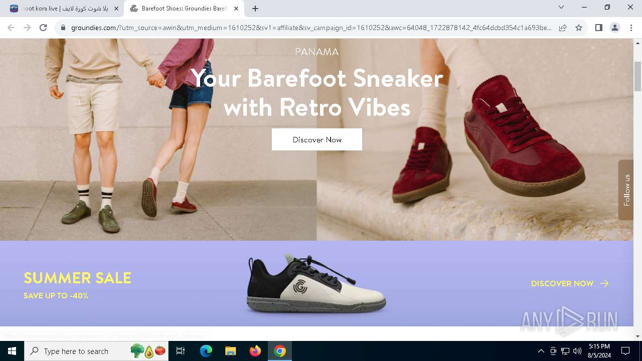Open the sale sneaker product image
This screenshot has width=642, height=361.
coord(317,283)
